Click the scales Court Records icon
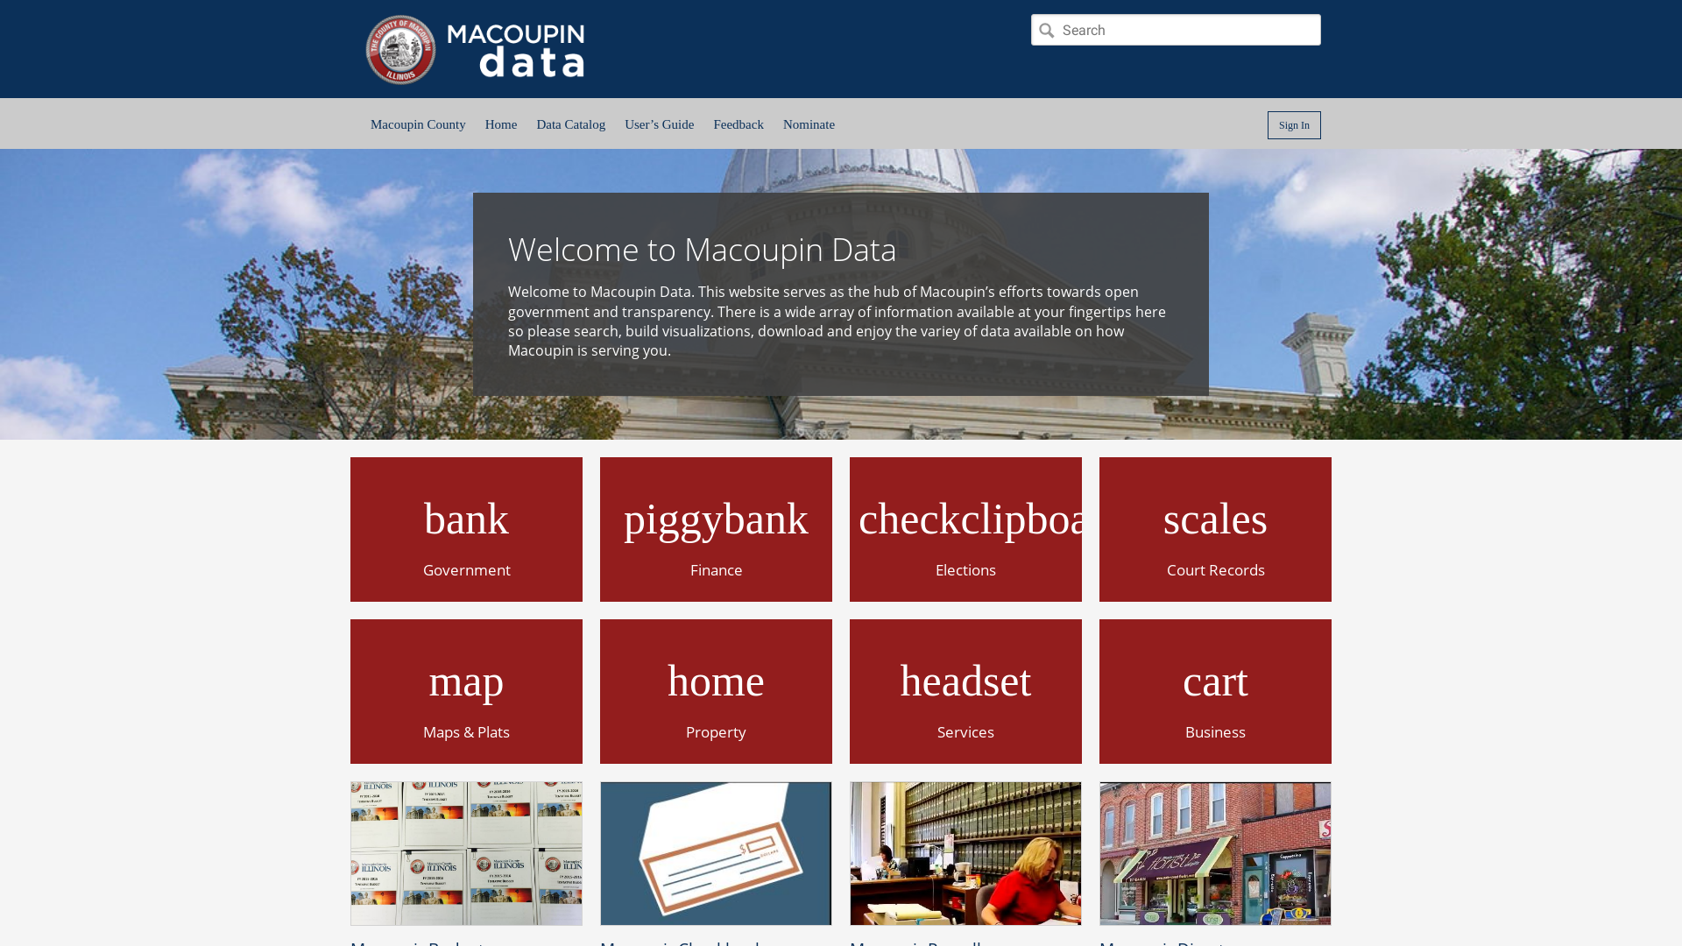This screenshot has height=946, width=1682. [1215, 529]
